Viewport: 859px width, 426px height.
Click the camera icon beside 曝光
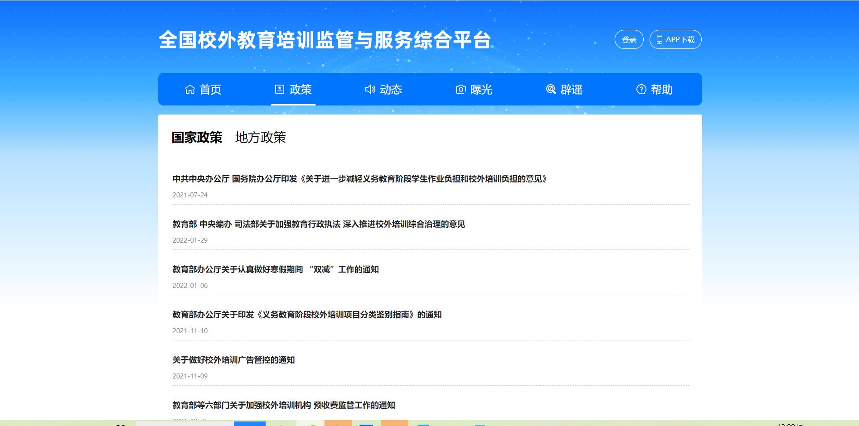461,90
